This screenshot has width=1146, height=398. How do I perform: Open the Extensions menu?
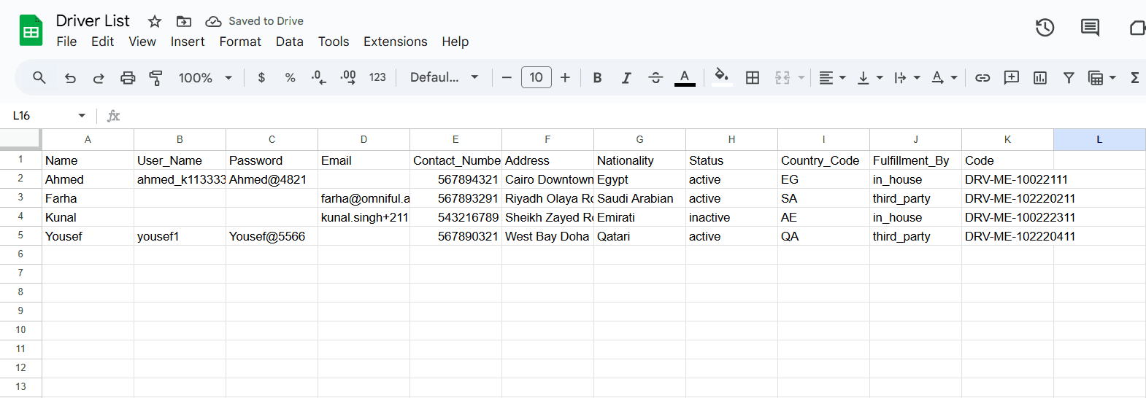[395, 42]
